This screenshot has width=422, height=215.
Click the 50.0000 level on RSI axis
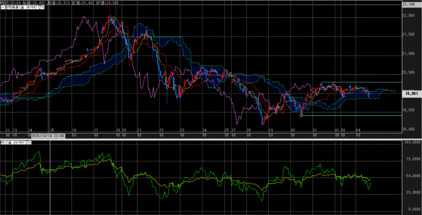coord(410,176)
